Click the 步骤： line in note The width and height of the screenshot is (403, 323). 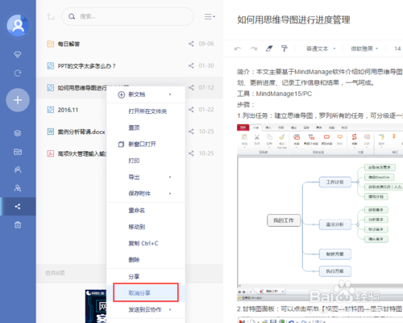[246, 105]
